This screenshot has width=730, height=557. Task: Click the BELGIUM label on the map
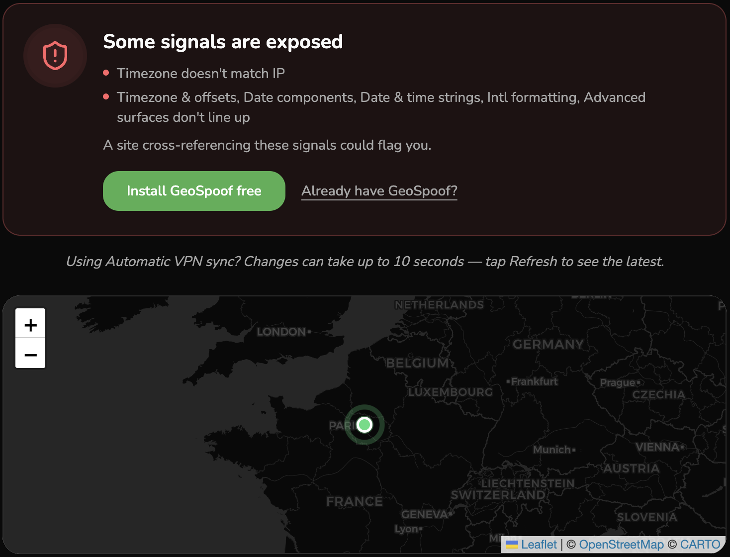pyautogui.click(x=418, y=363)
